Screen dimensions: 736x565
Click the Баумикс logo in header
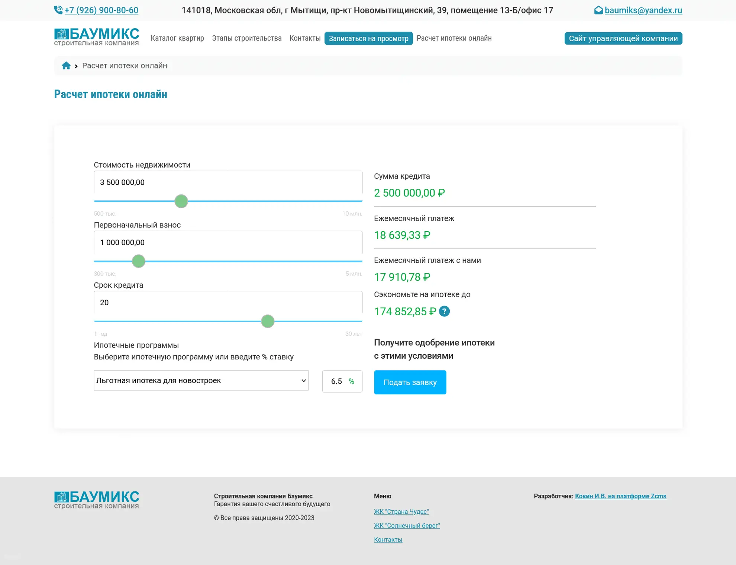point(97,37)
